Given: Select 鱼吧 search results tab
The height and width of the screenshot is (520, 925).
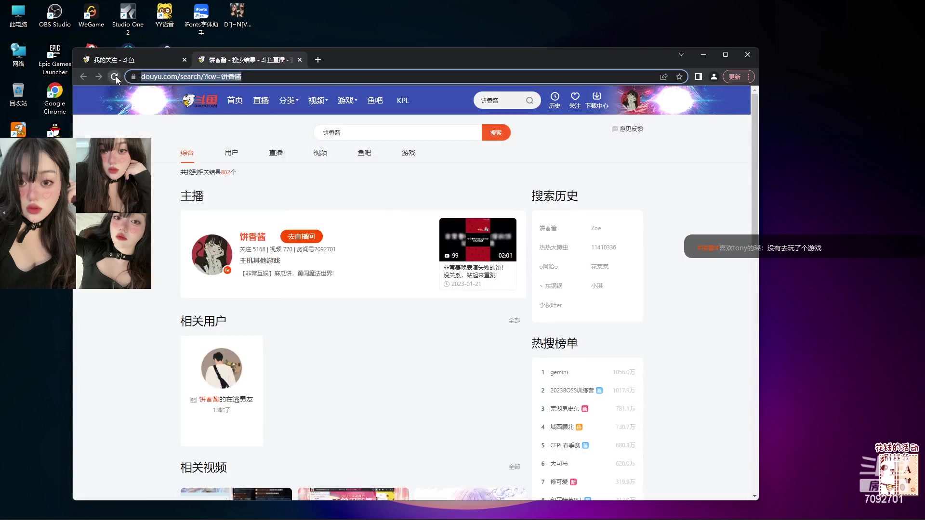Looking at the screenshot, I should [364, 153].
